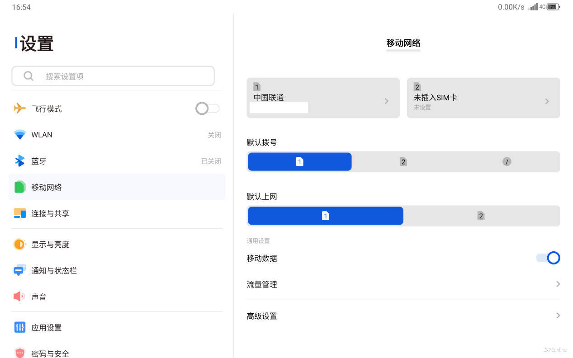
Task: Click the WLAN wifi icon
Action: click(x=19, y=135)
